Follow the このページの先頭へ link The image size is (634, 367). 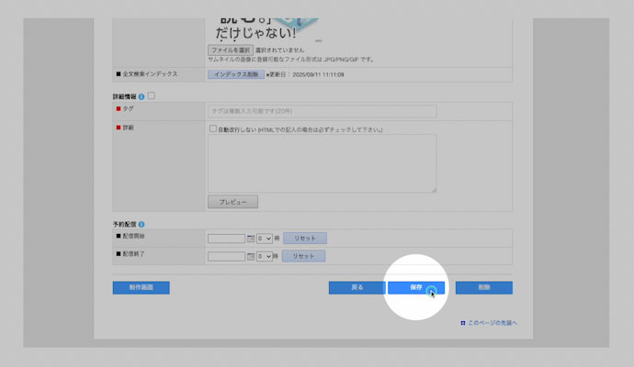(492, 323)
